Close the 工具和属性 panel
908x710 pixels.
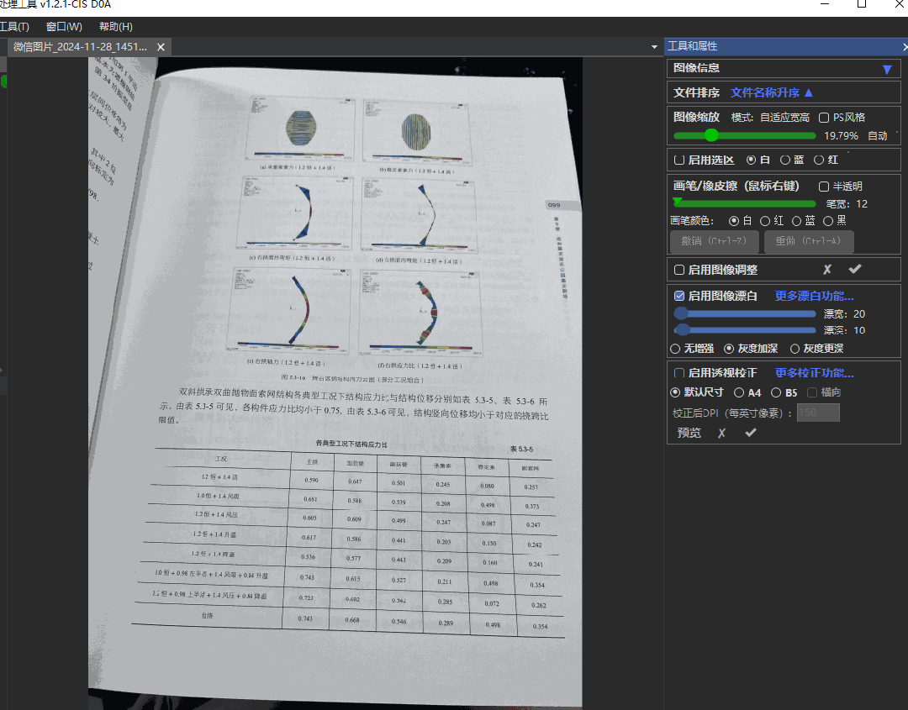[x=905, y=46]
